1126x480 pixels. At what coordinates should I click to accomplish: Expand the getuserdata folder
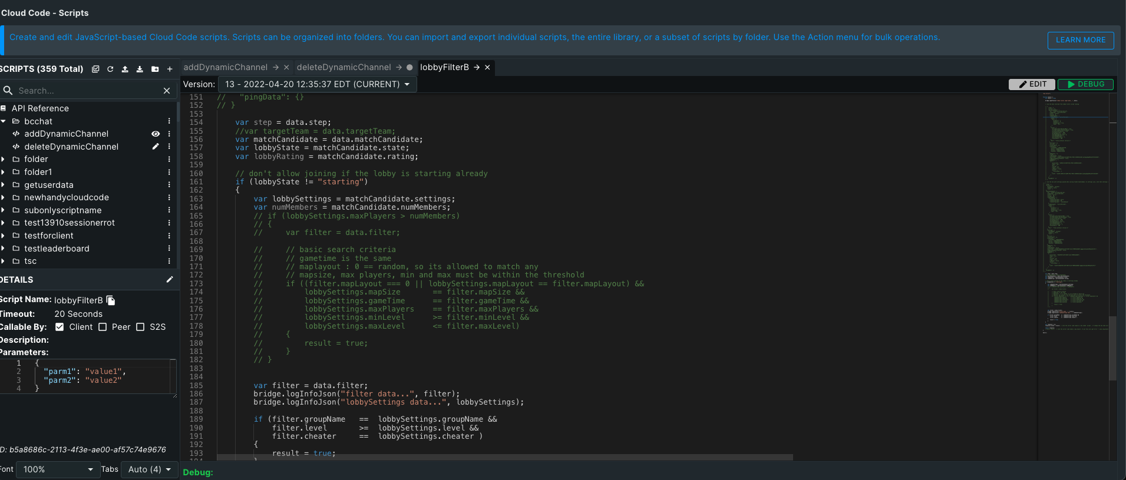pyautogui.click(x=3, y=185)
